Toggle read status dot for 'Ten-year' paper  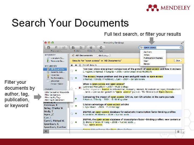(76, 70)
